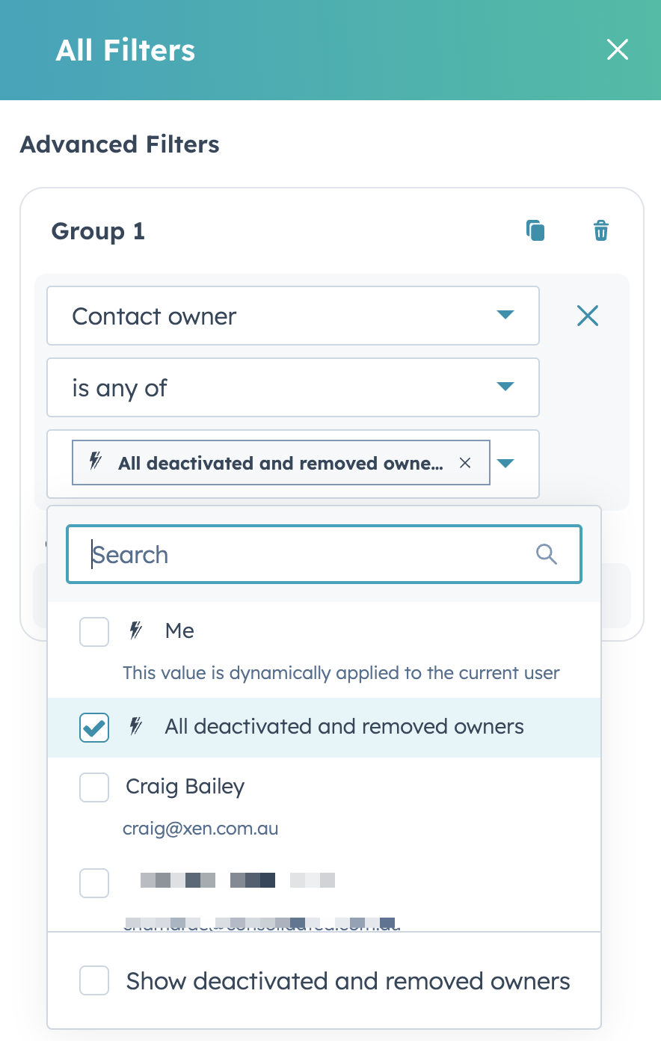Click lightning icon next to Me

[x=136, y=631]
